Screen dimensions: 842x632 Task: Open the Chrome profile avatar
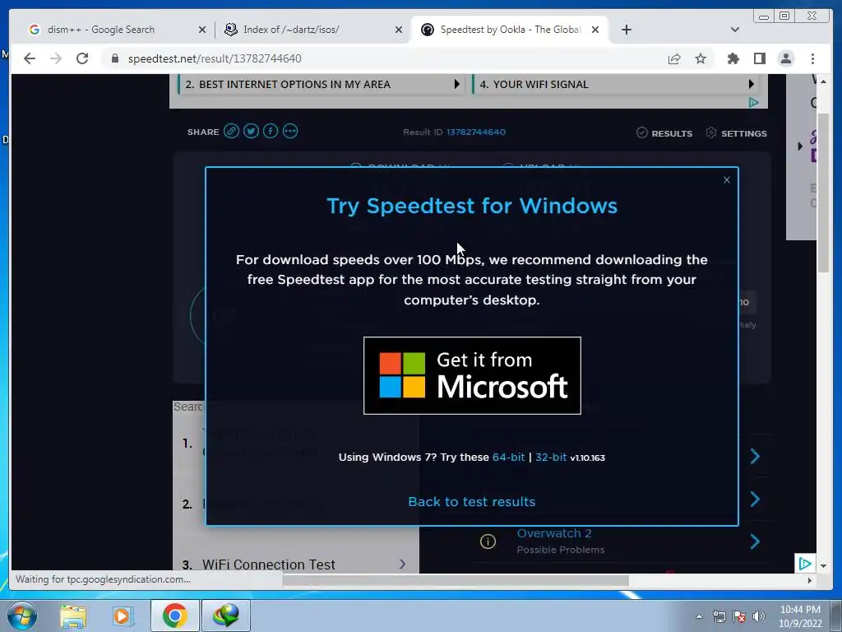785,58
